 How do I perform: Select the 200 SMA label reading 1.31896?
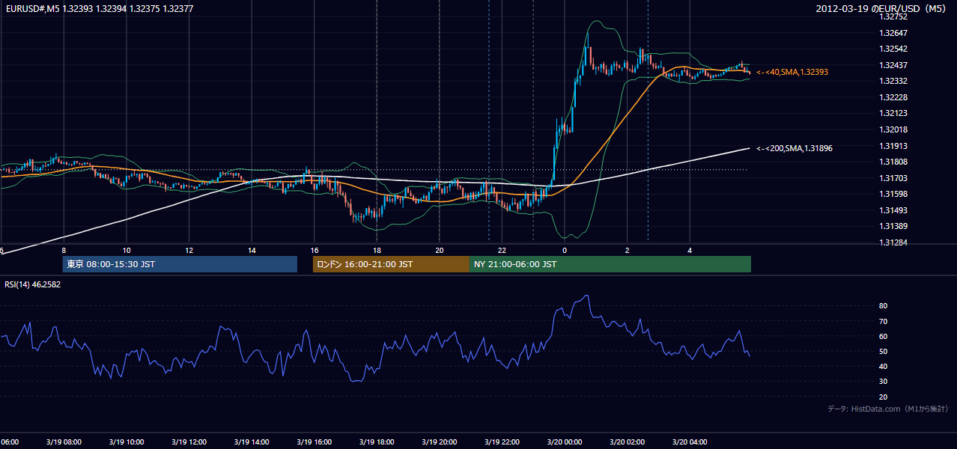795,148
